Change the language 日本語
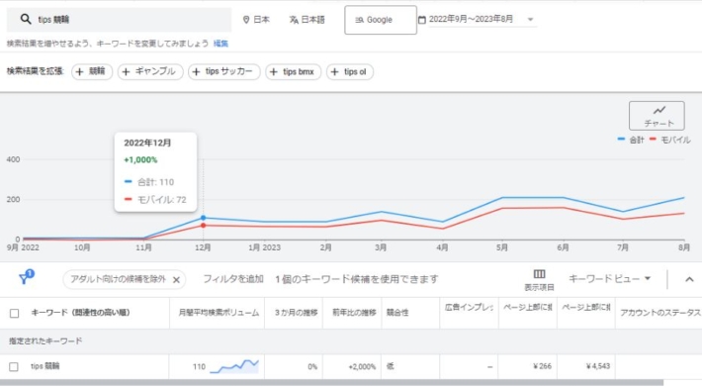 click(307, 20)
